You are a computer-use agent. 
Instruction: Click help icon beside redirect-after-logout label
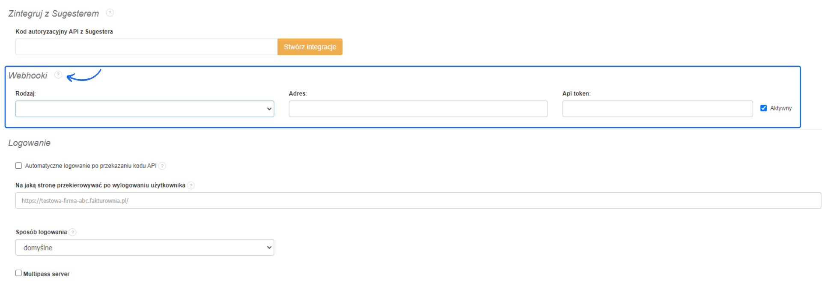(x=191, y=185)
